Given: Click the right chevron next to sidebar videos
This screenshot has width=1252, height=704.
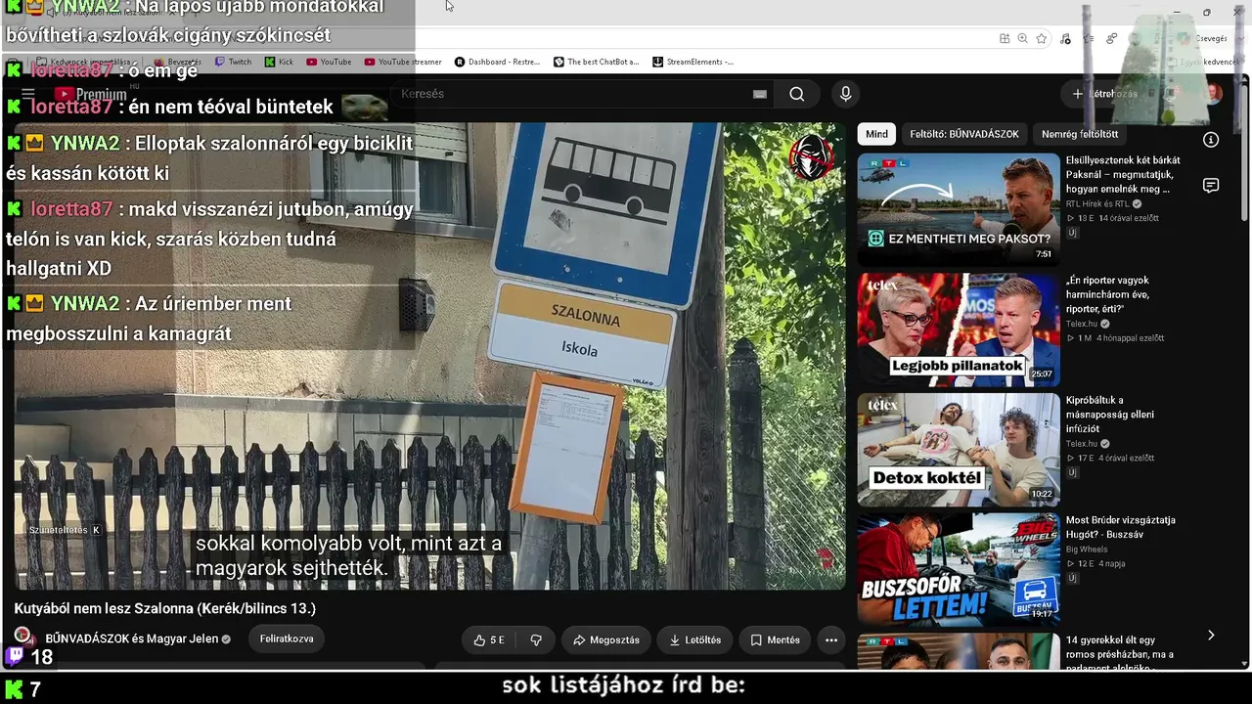Looking at the screenshot, I should click(1211, 636).
